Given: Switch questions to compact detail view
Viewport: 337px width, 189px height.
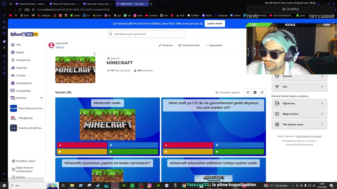Looking at the screenshot, I should pos(262,92).
